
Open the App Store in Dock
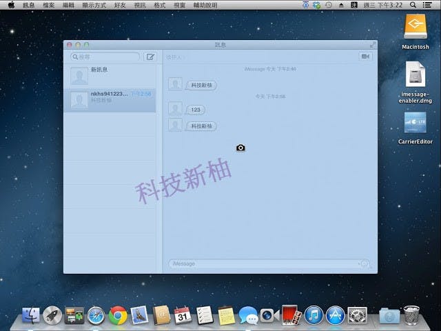pos(335,316)
